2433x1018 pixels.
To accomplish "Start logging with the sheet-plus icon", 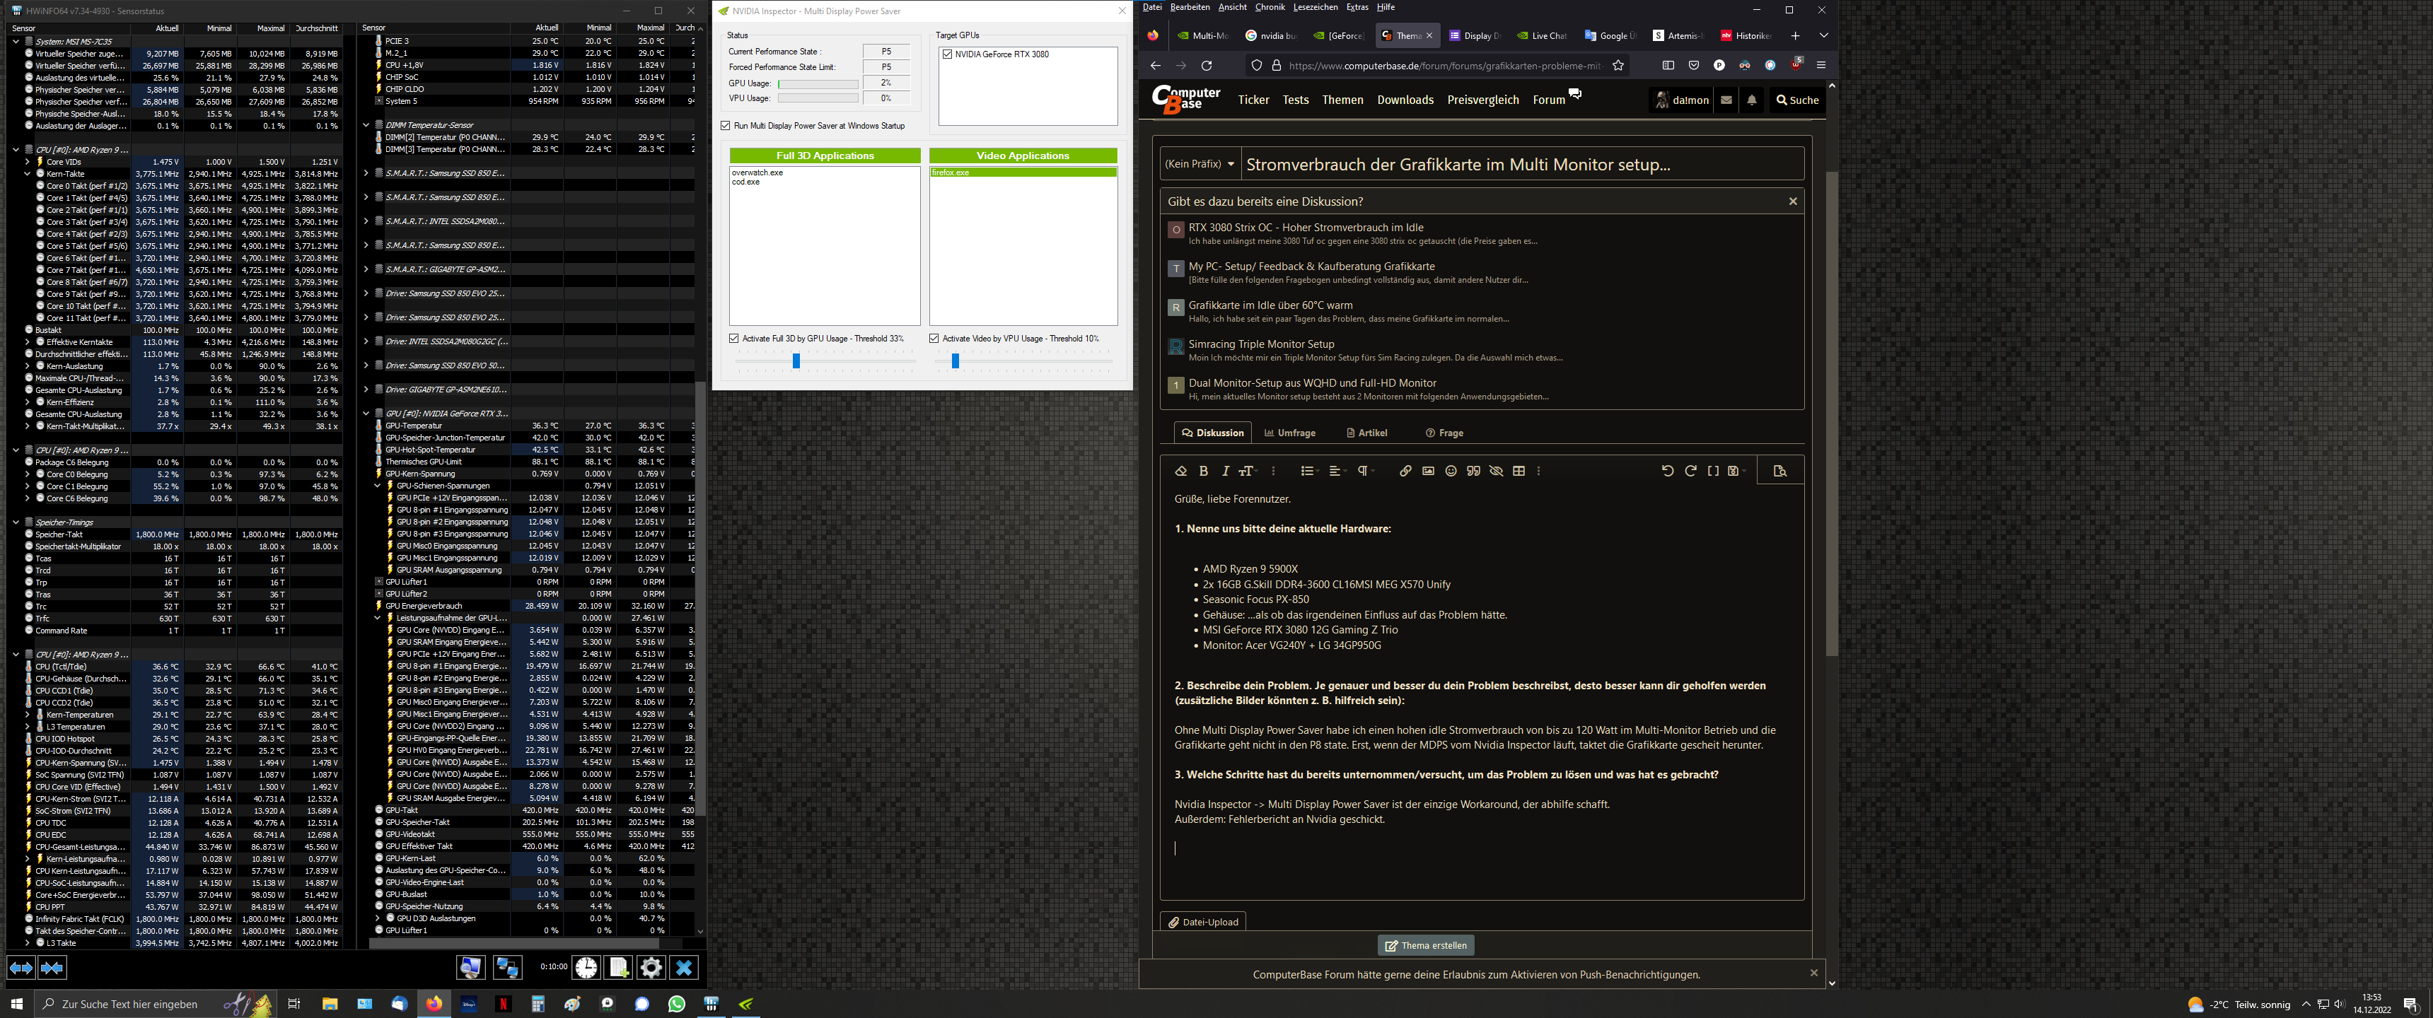I will click(x=619, y=967).
